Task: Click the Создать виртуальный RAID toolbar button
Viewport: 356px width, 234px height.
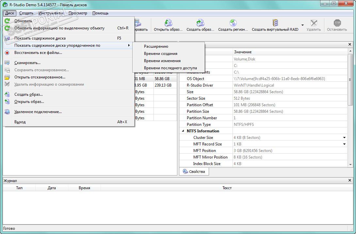Action: [275, 25]
